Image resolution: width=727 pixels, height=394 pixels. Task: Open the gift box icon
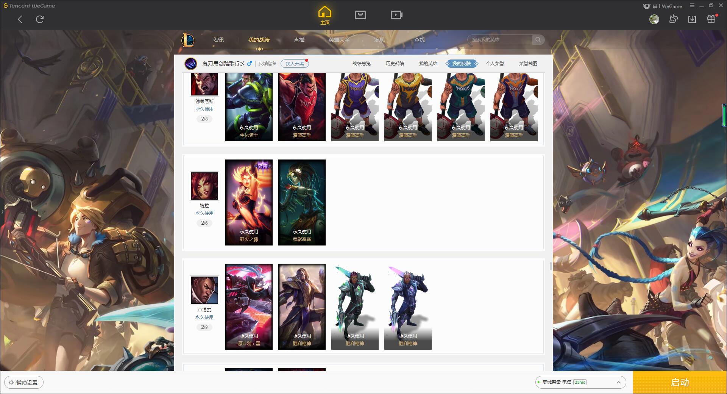(711, 19)
